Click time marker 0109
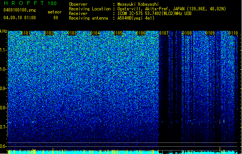Screen dimensions: 242x154 pyautogui.click(x=210, y=33)
